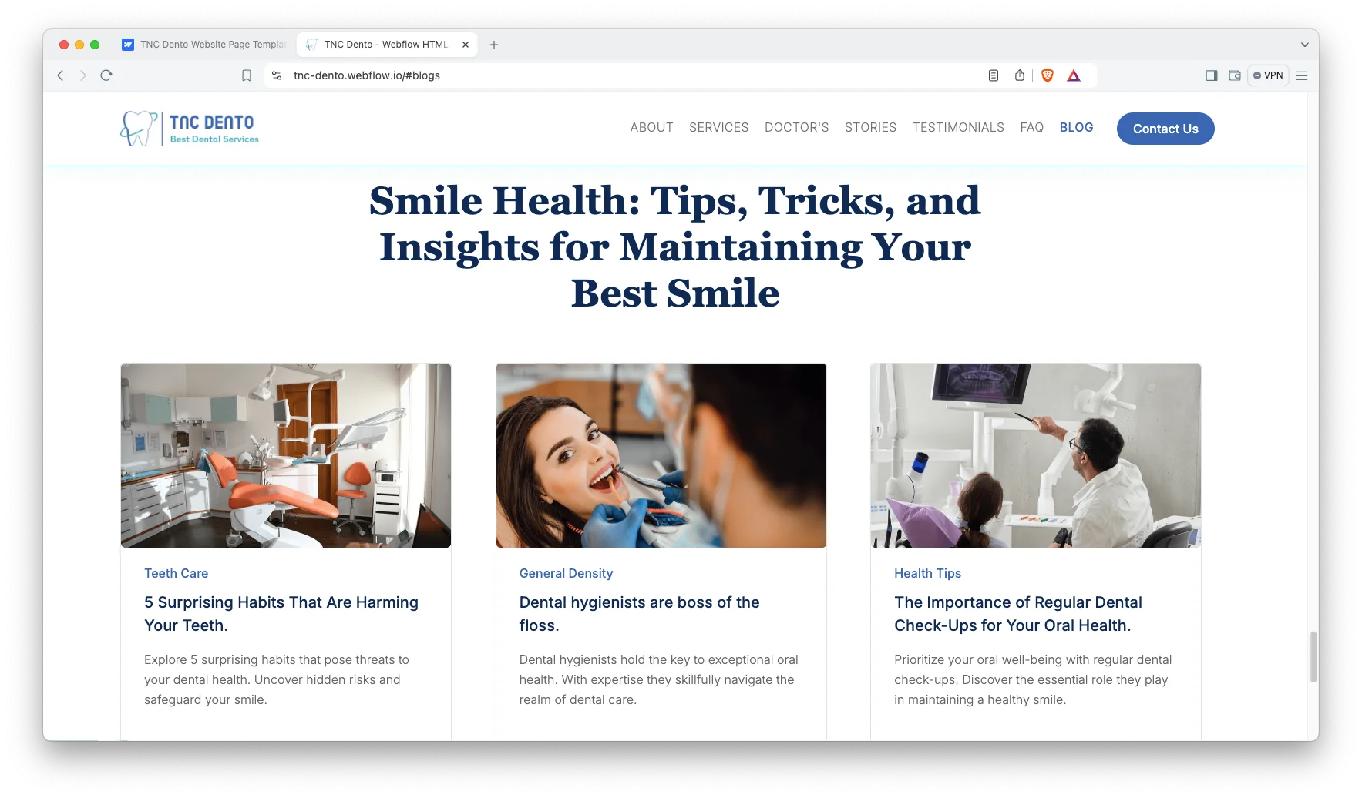This screenshot has height=798, width=1362.
Task: Click the share icon in address bar
Action: (1020, 75)
